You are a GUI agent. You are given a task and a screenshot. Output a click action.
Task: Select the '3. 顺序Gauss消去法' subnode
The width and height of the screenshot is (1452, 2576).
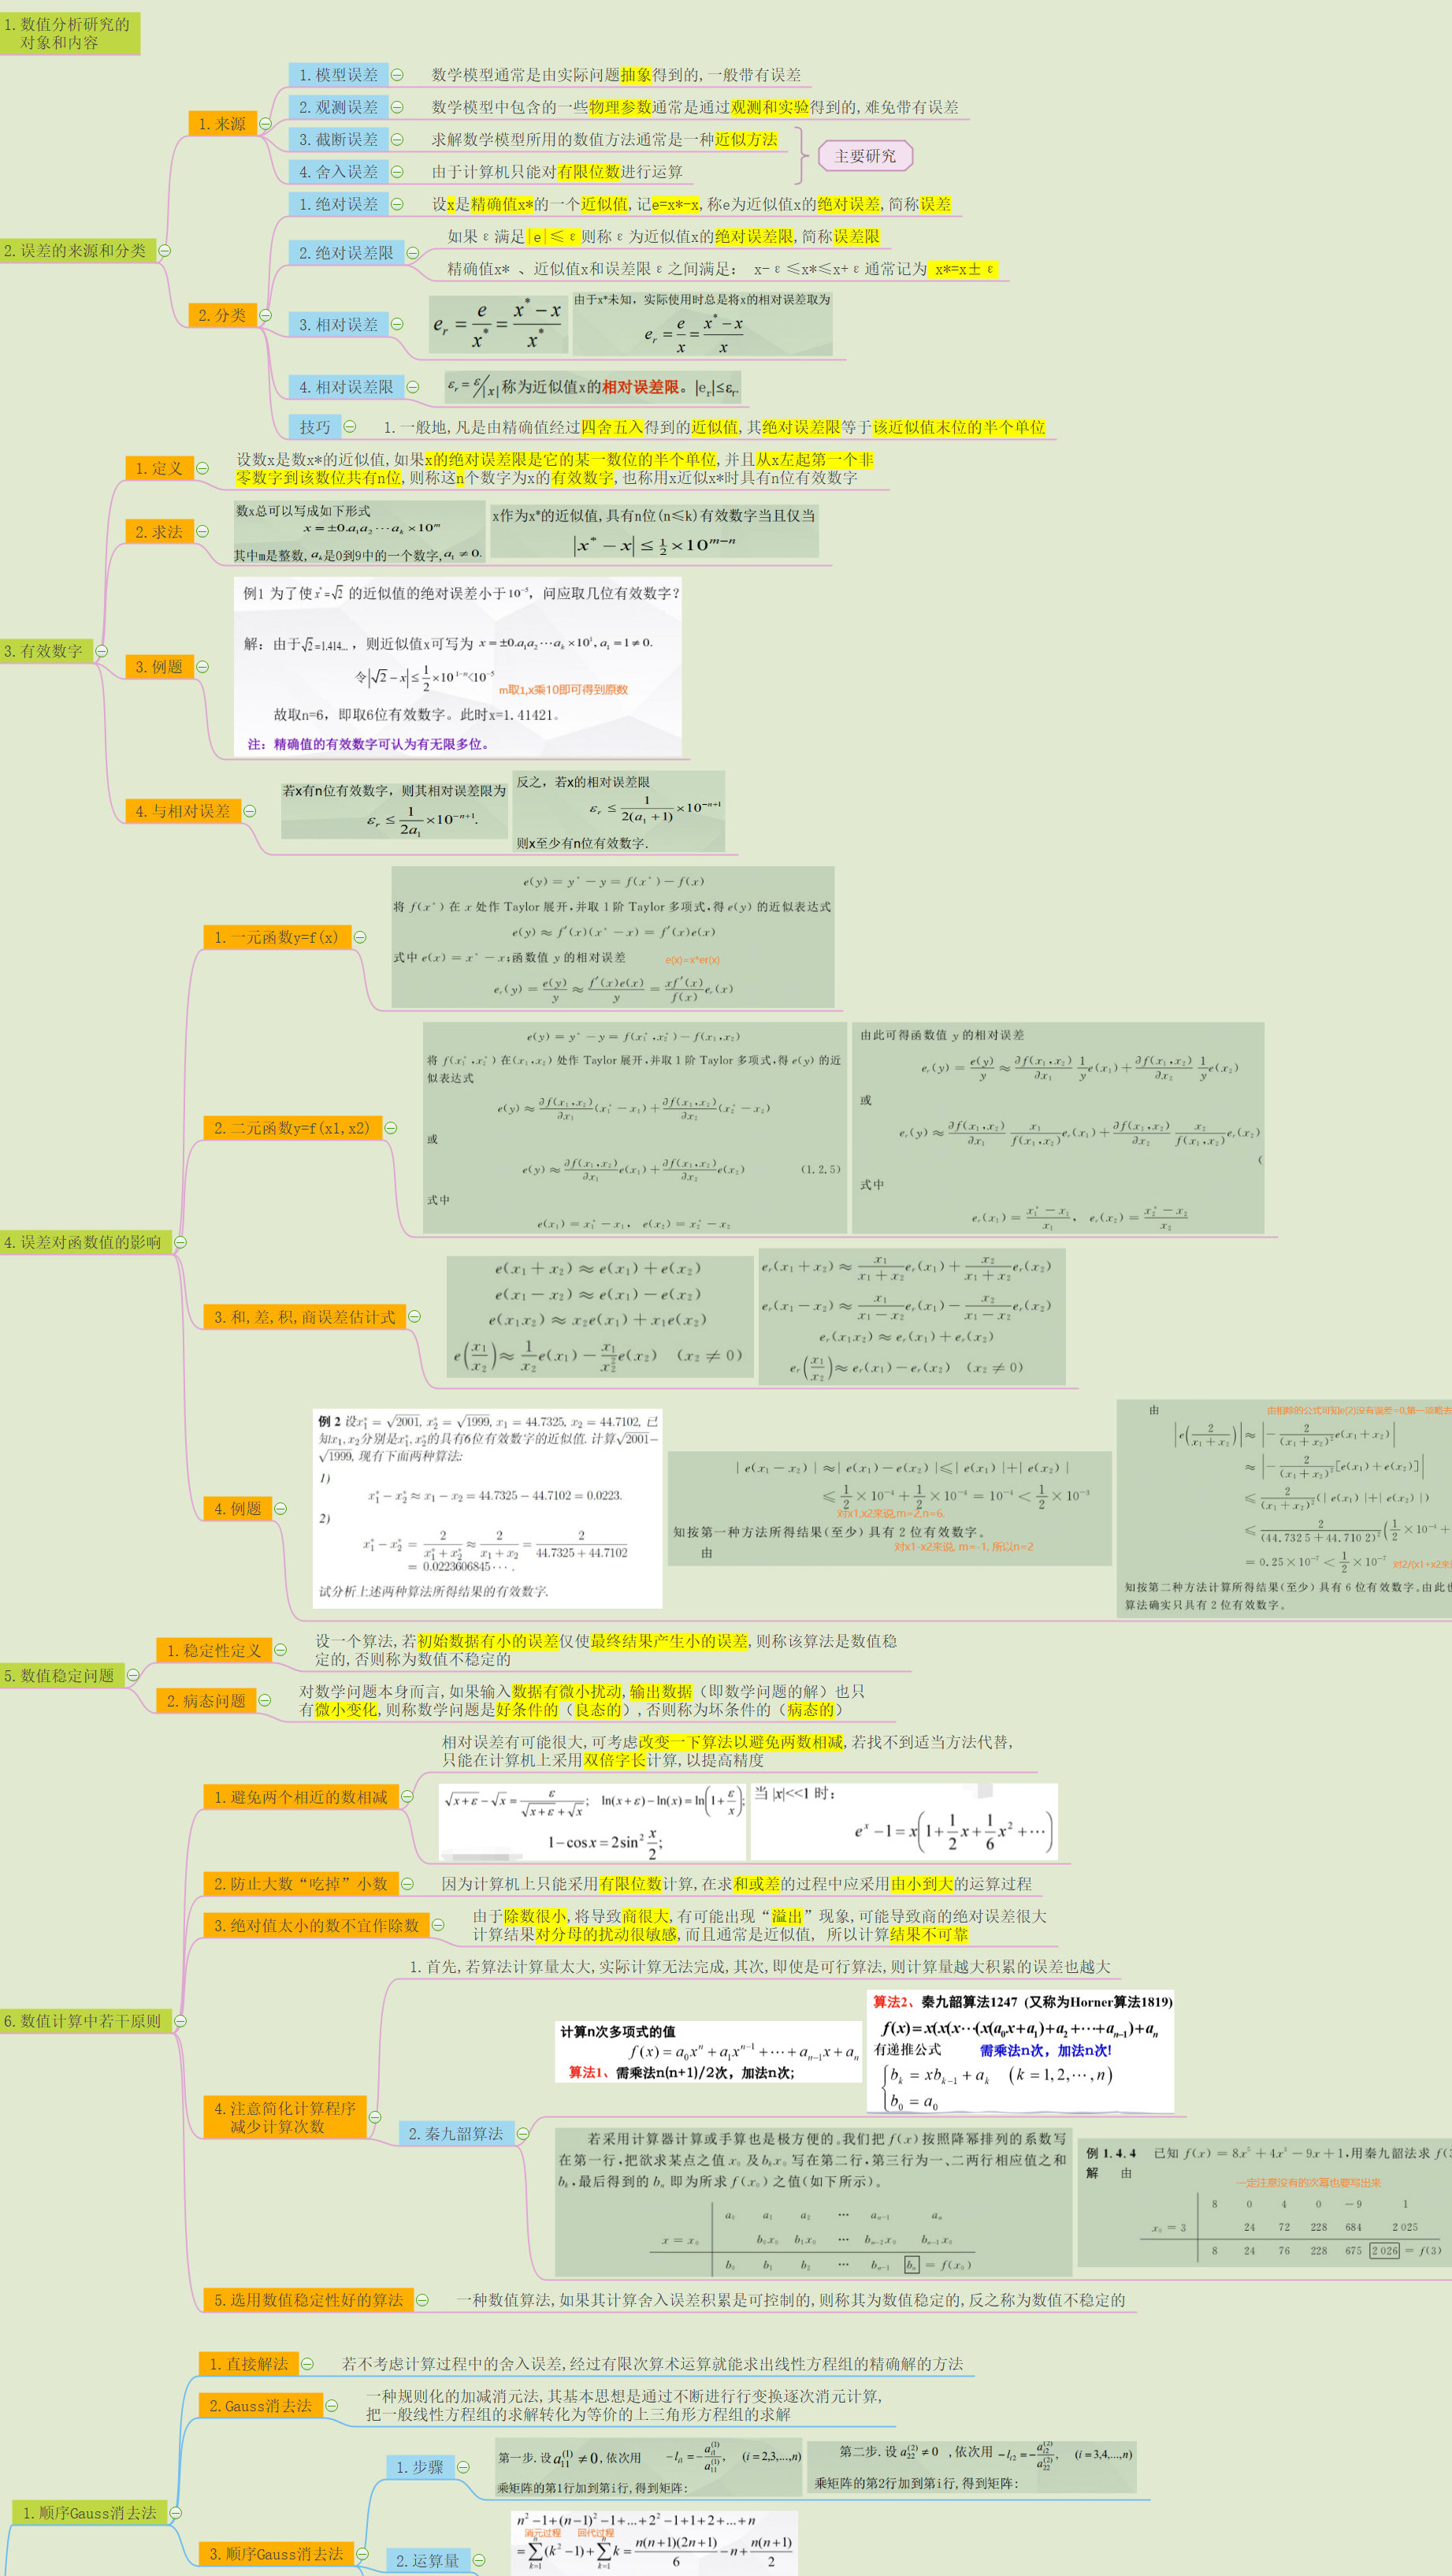click(276, 2553)
